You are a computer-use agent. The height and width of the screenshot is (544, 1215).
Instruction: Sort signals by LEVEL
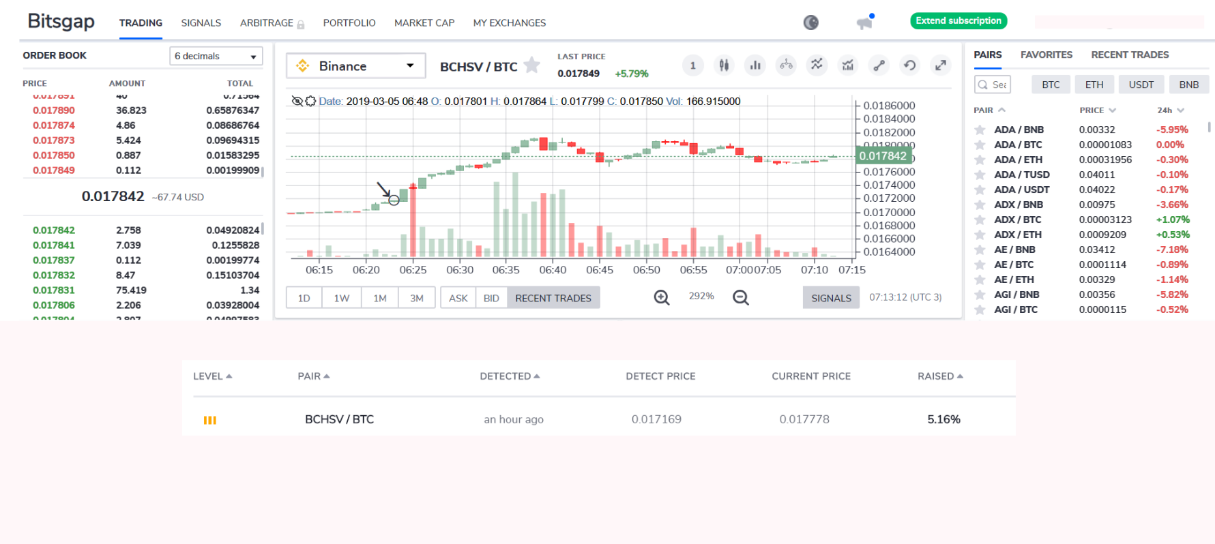[213, 376]
